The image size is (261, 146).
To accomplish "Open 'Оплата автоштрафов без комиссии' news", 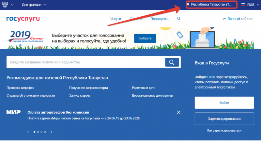I will tap(58, 112).
